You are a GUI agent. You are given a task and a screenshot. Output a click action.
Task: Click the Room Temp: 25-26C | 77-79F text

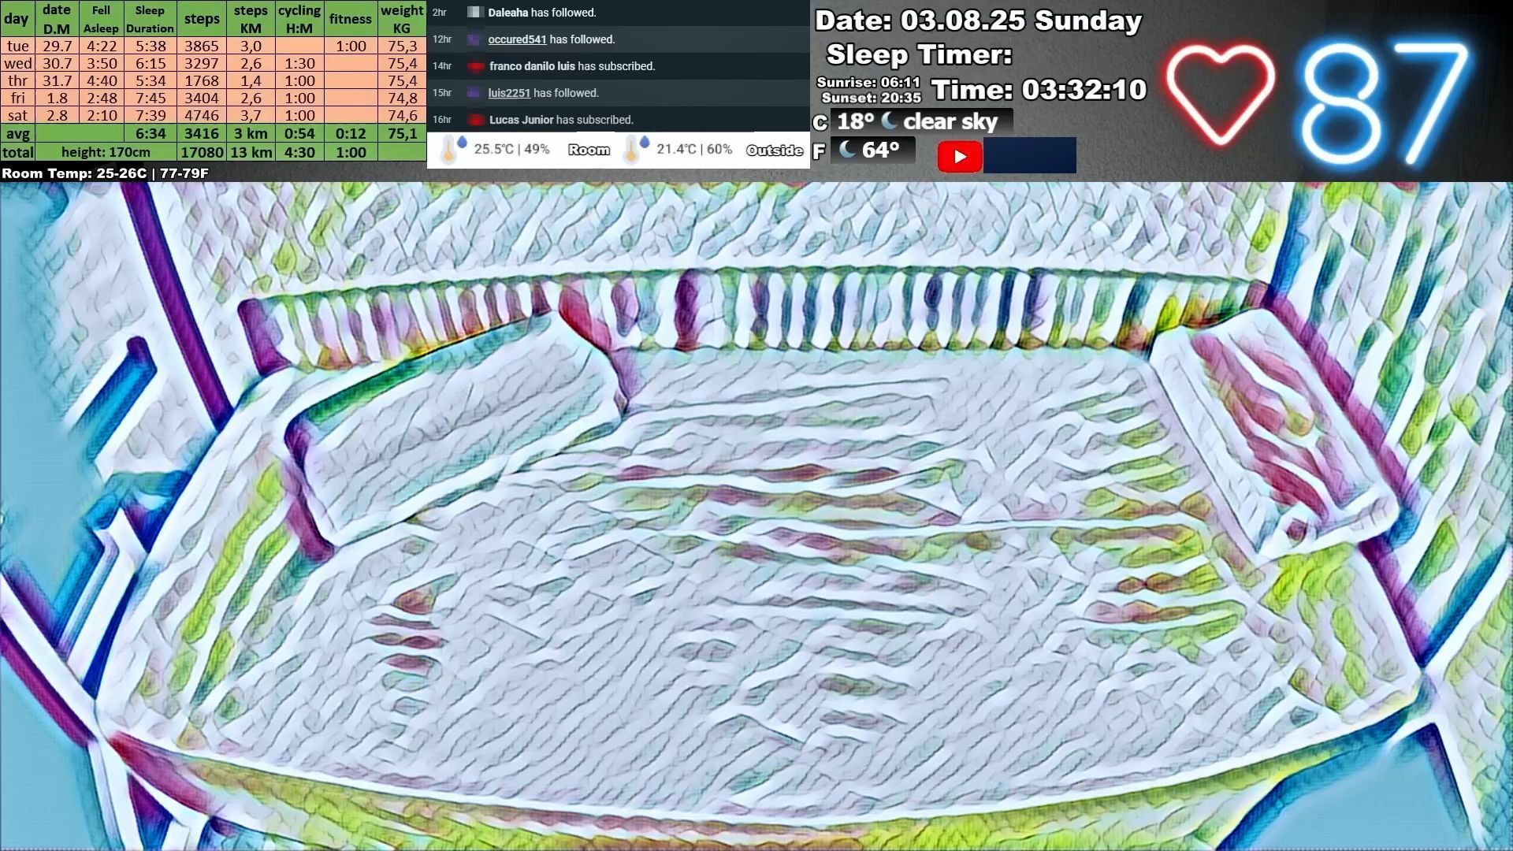coord(105,173)
